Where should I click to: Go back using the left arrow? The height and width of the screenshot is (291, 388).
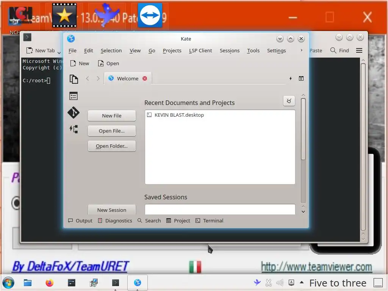click(x=88, y=78)
